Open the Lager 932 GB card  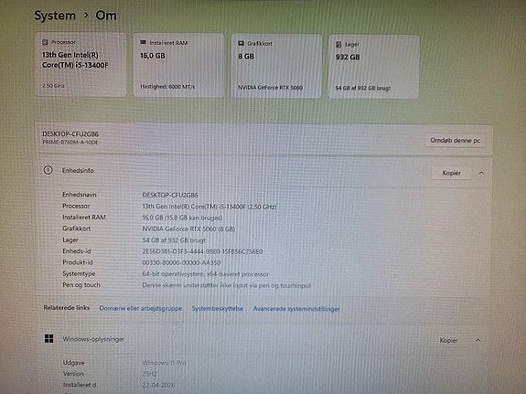(x=374, y=67)
